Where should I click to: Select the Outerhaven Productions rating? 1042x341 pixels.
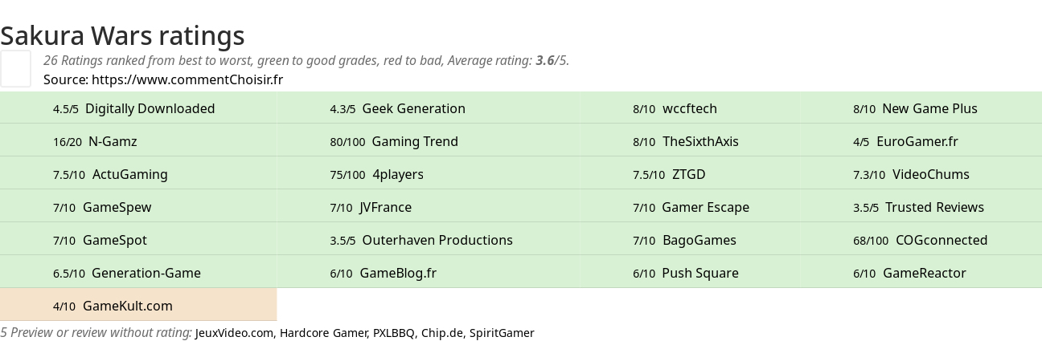point(429,240)
